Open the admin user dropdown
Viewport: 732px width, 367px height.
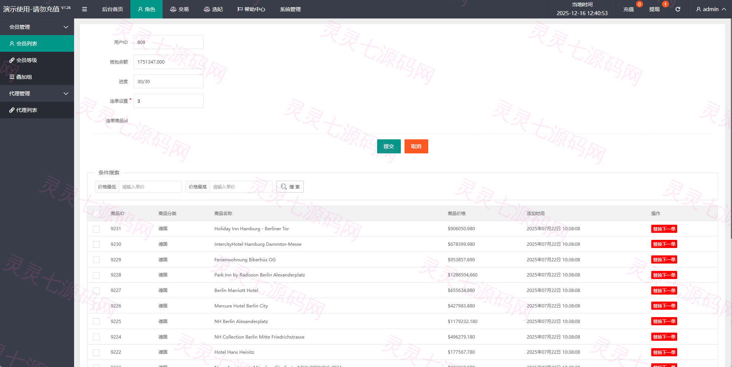(x=711, y=9)
